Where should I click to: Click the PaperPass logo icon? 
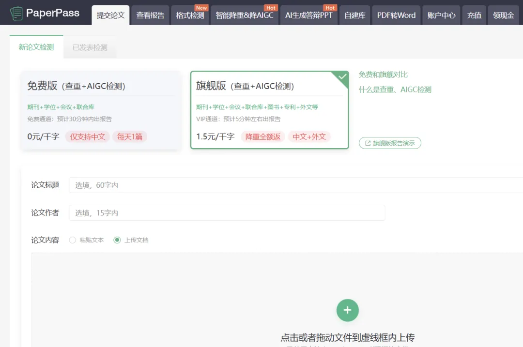(x=16, y=14)
